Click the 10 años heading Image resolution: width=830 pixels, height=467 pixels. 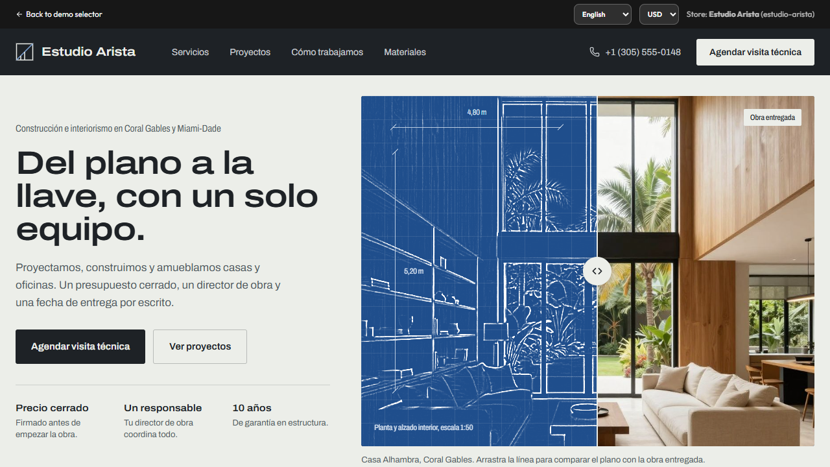[x=252, y=408]
